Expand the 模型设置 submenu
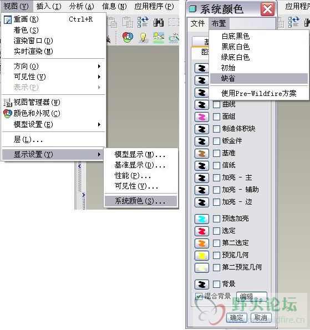310x330 pixels. [53, 125]
